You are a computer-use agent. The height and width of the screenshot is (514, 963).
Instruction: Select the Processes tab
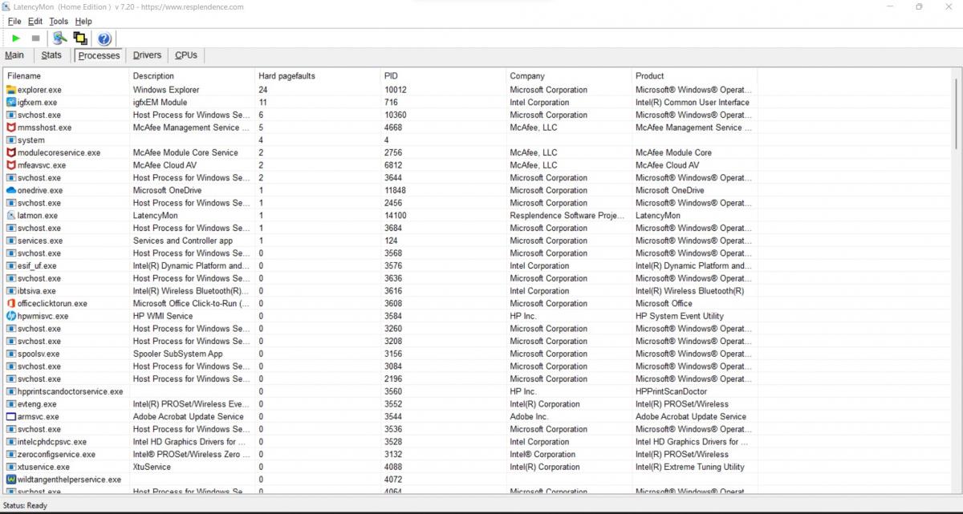tap(100, 55)
